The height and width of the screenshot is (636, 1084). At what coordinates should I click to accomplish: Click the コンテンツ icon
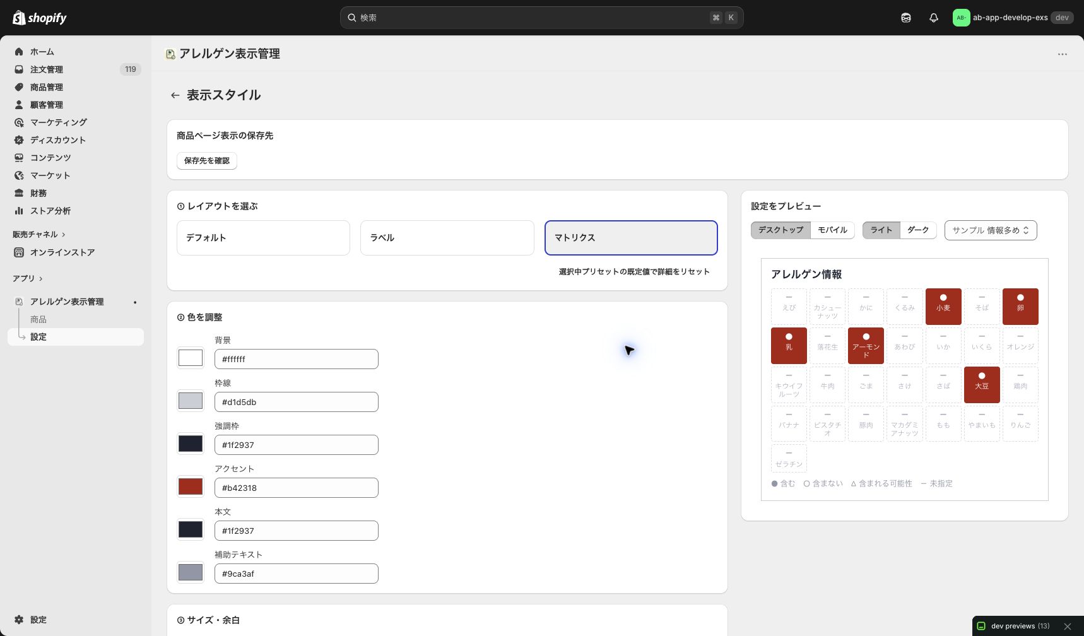click(x=19, y=158)
